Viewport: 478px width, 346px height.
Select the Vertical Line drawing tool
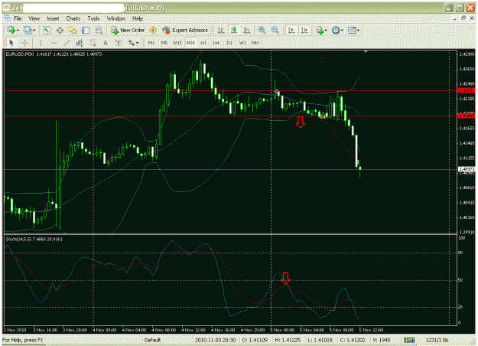(41, 43)
